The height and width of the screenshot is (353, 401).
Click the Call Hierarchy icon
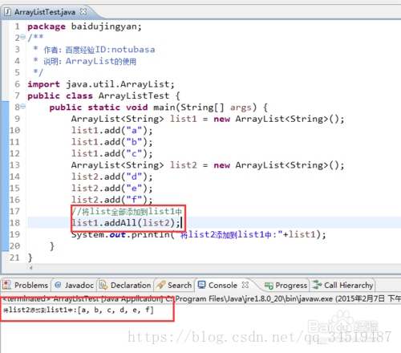pos(317,285)
